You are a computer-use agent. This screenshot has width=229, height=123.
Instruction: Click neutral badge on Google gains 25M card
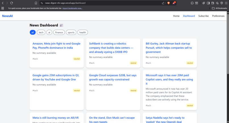(x=77, y=91)
